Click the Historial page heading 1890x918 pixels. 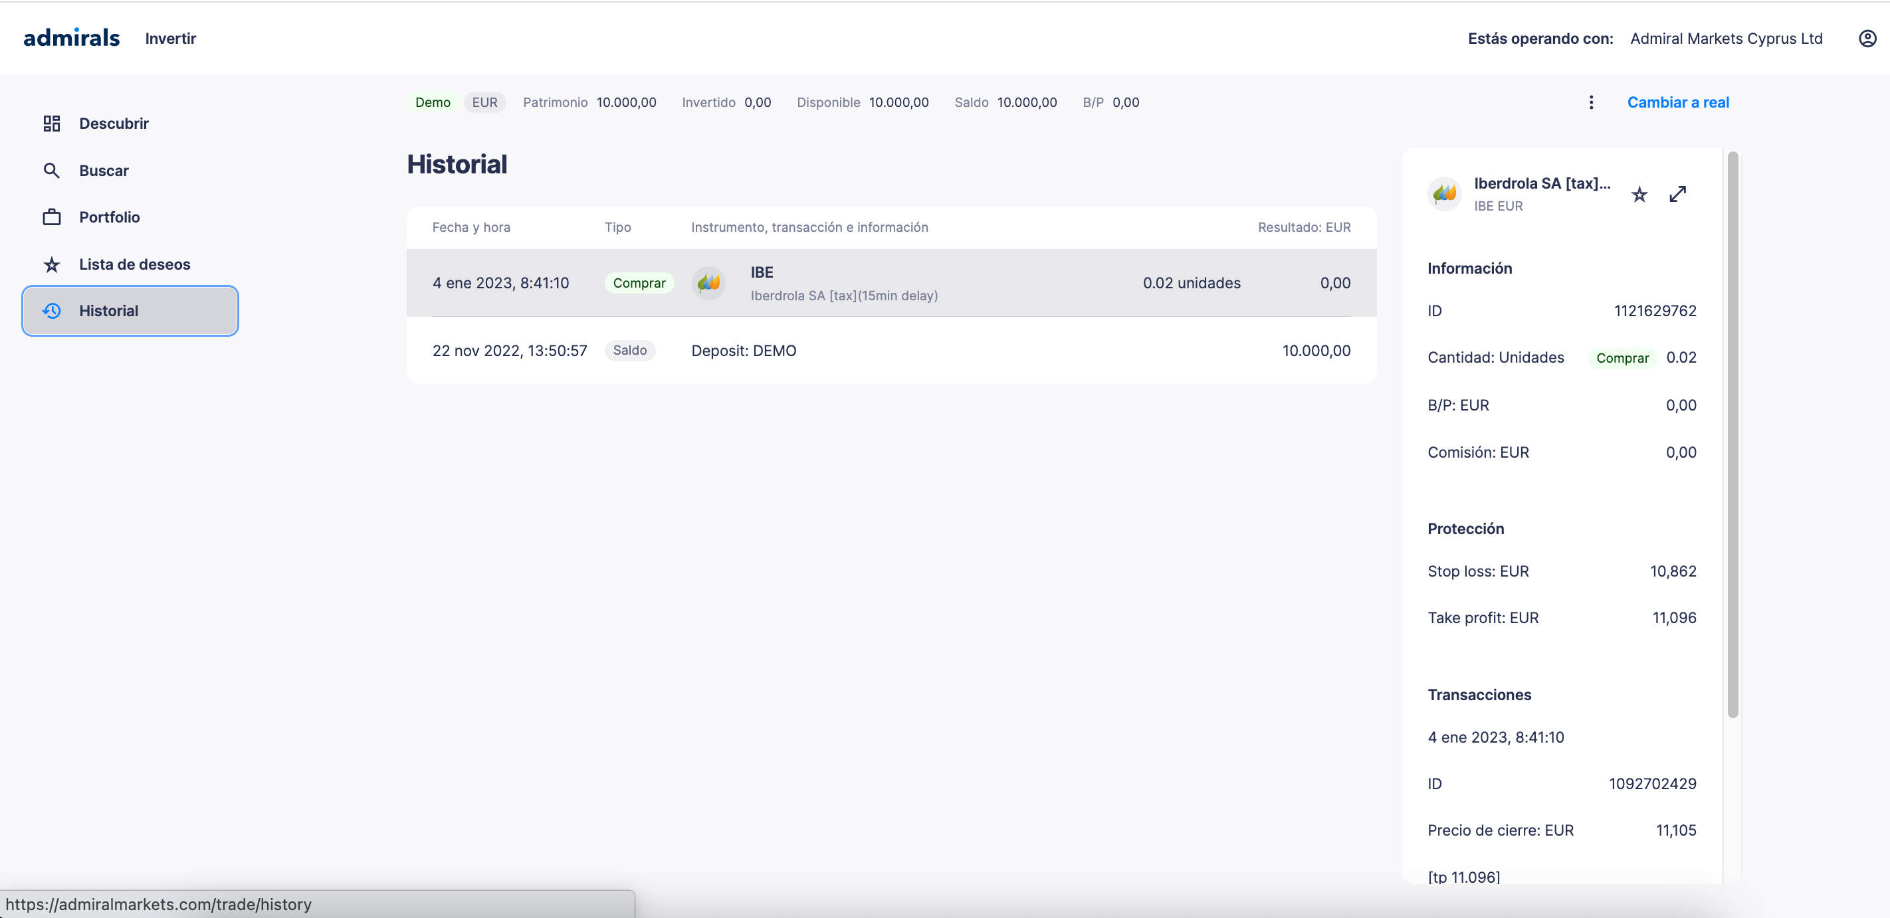point(457,164)
